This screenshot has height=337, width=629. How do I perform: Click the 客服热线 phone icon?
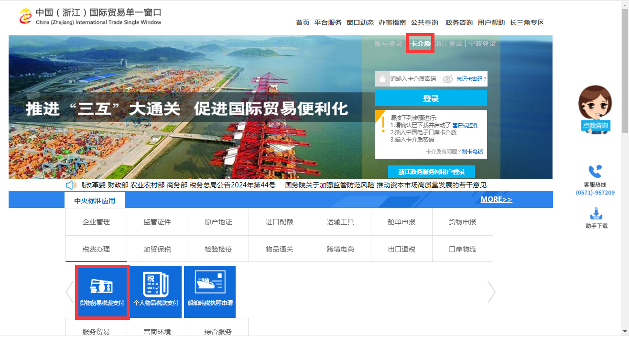click(595, 172)
